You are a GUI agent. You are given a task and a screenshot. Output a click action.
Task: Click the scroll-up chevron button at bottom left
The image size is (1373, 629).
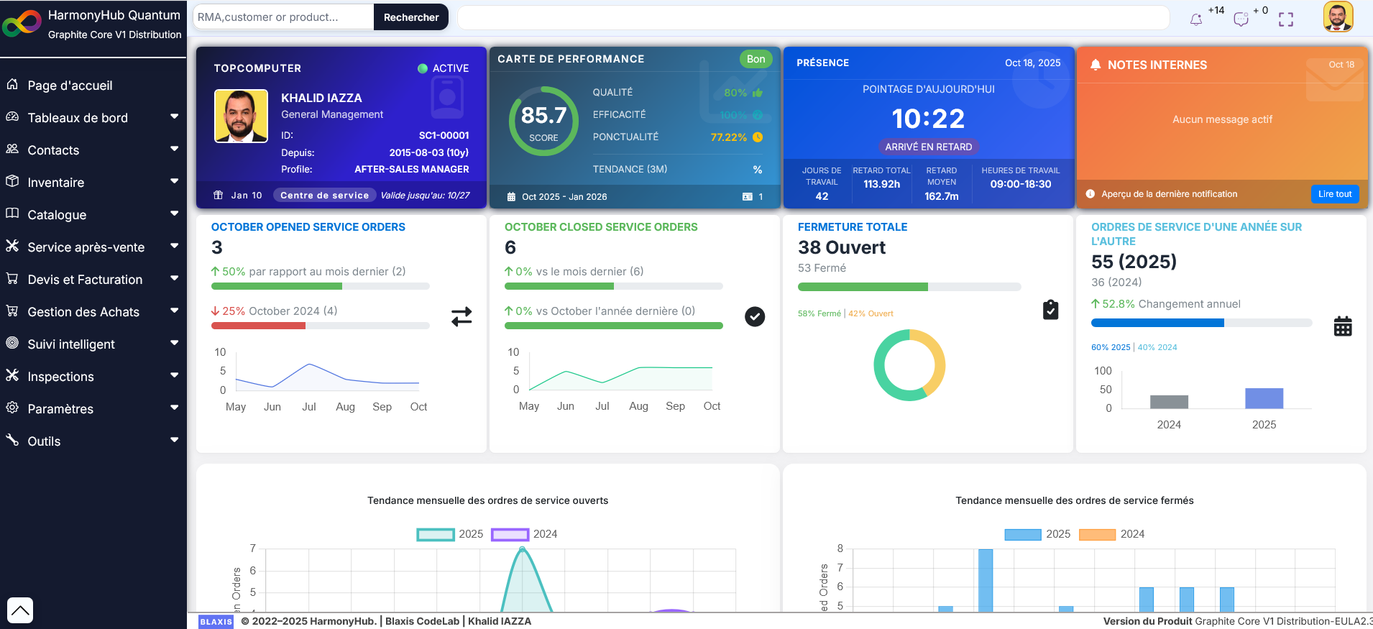pyautogui.click(x=20, y=610)
